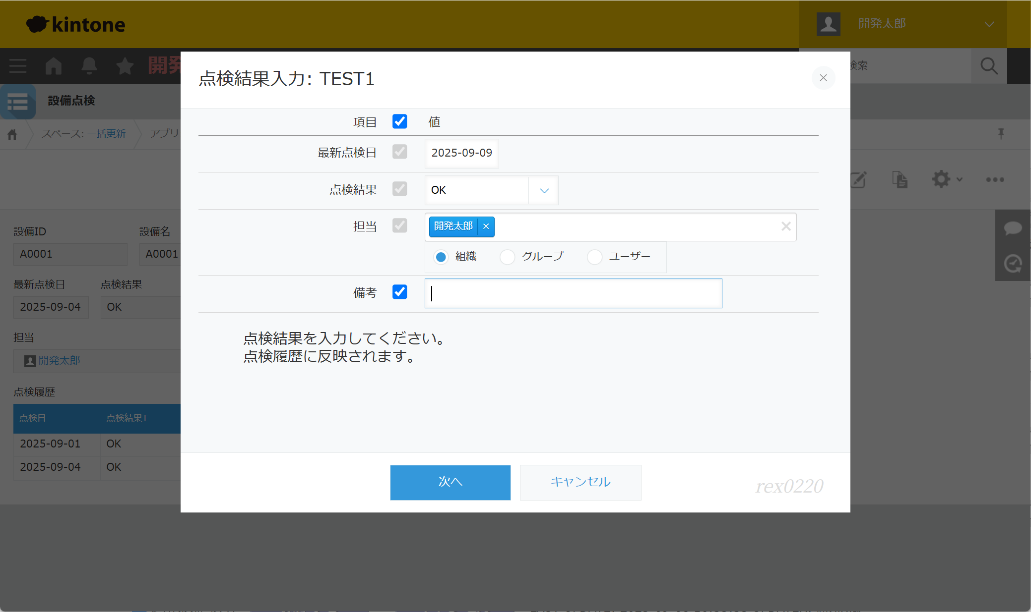Click the search magnifier icon
Viewport: 1031px width, 612px height.
(x=989, y=66)
